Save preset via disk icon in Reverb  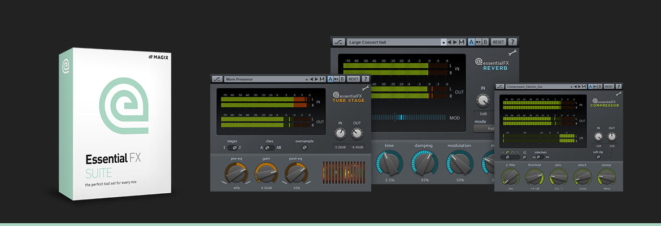(x=462, y=42)
